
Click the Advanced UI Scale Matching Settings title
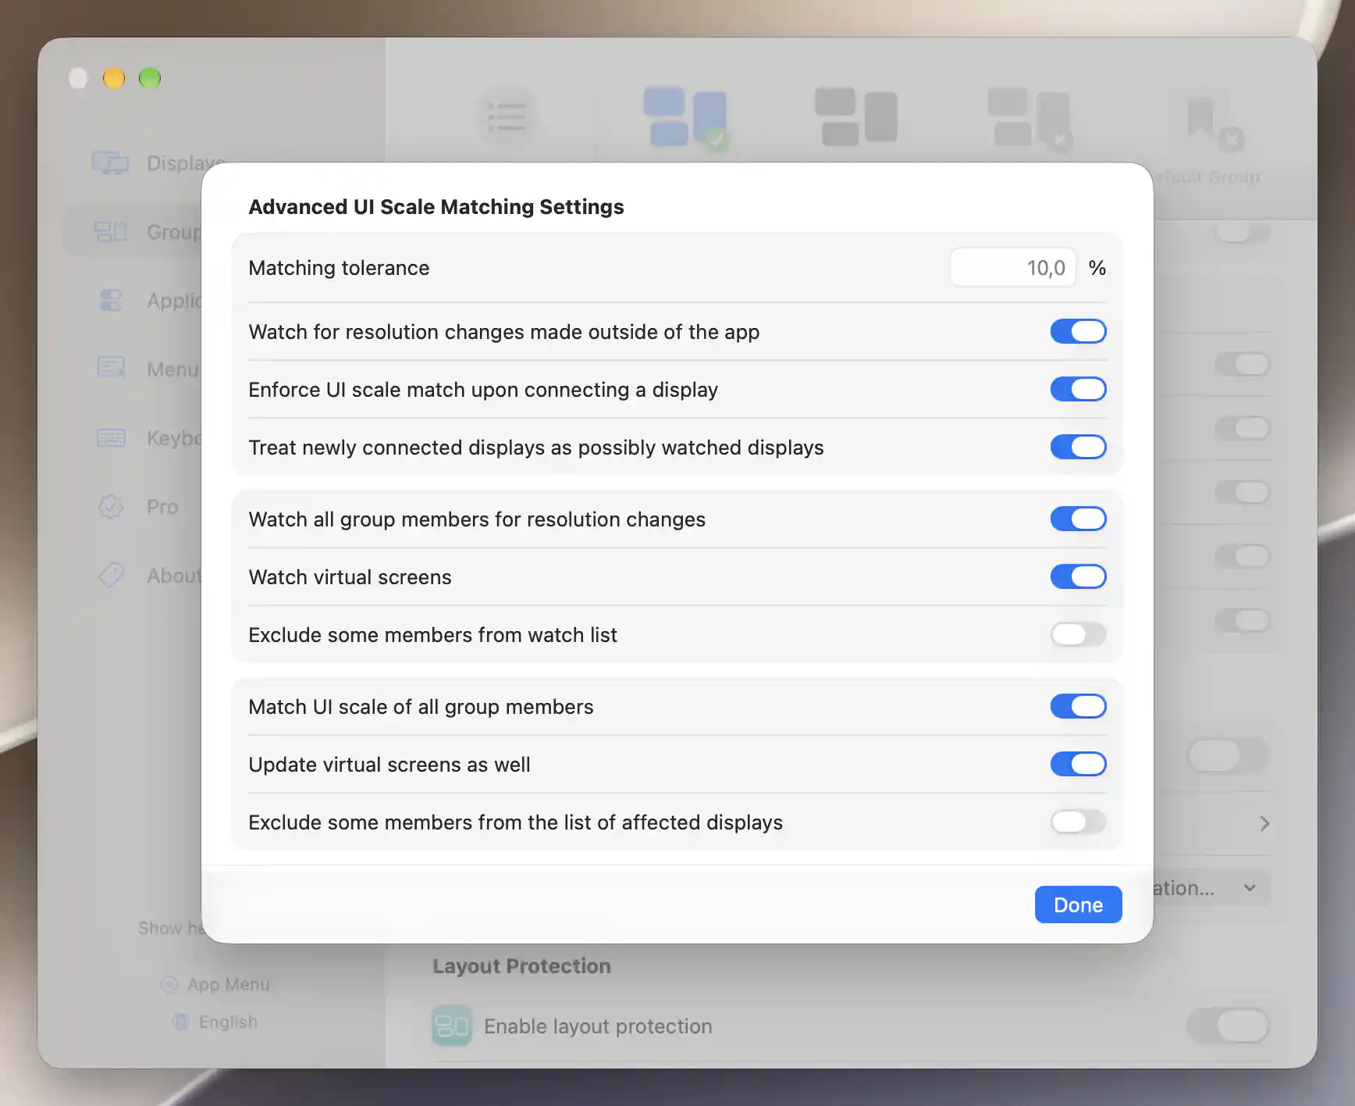click(436, 207)
